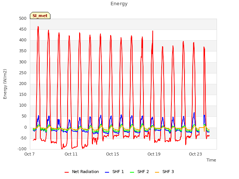Click the Oct 11 x-axis label
Screen dimensions: 239x179
click(x=71, y=154)
